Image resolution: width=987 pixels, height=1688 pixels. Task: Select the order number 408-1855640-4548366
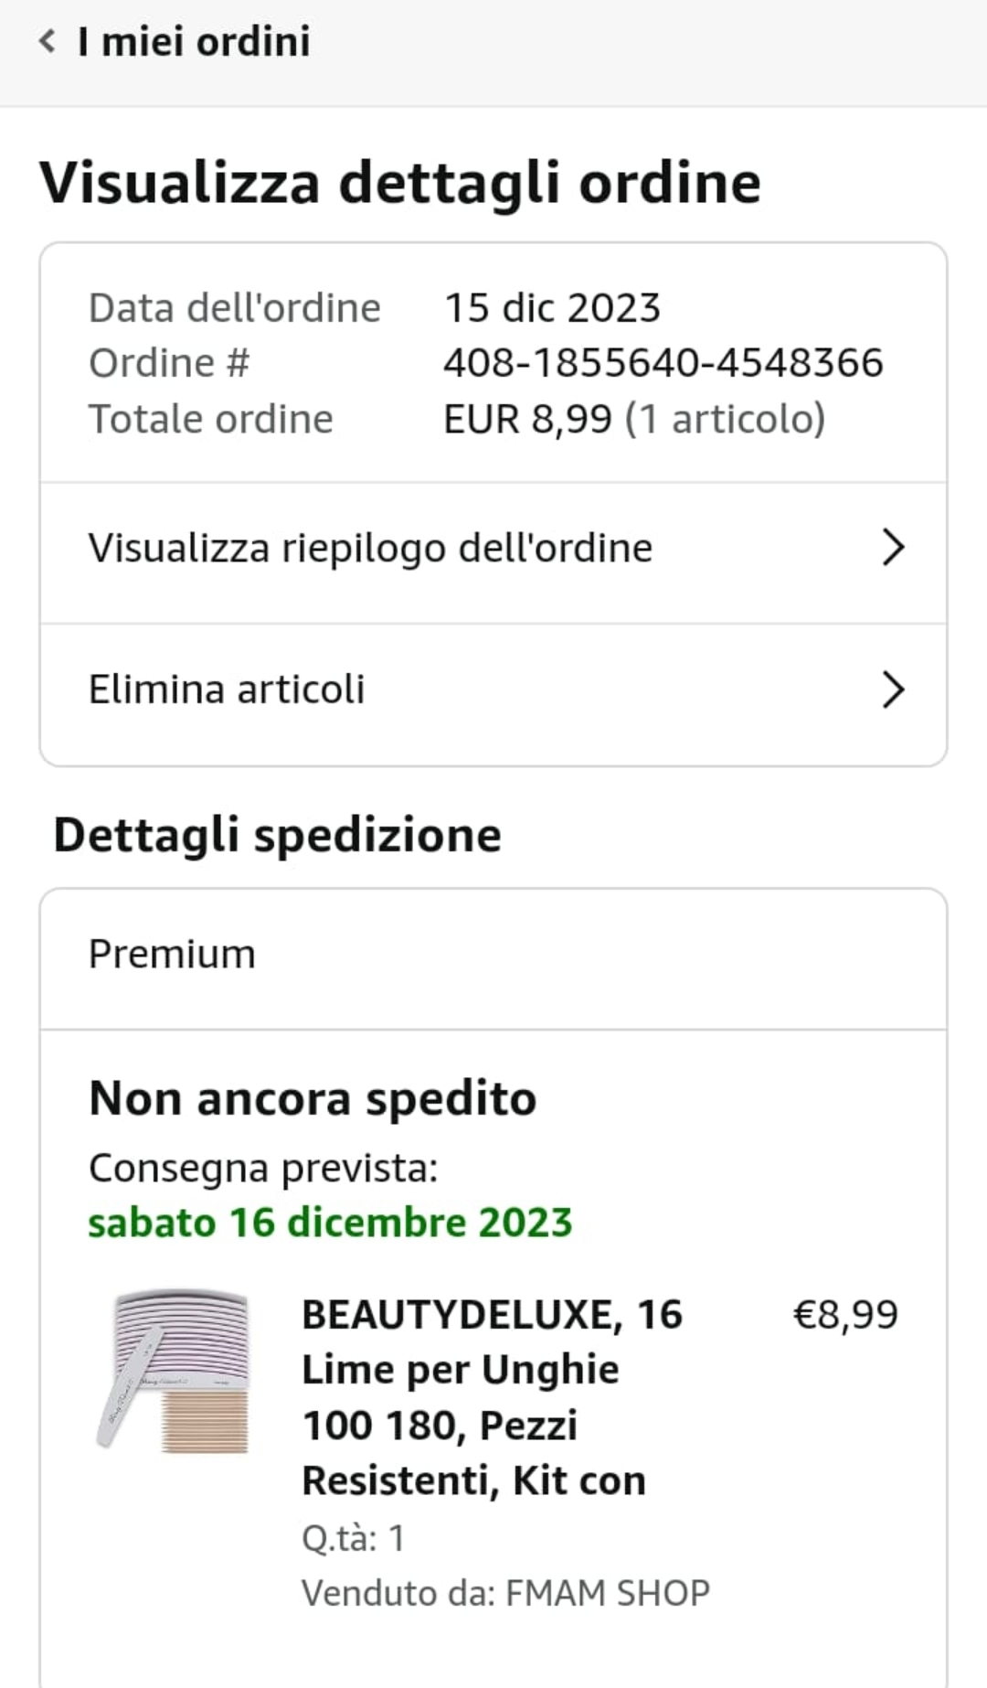663,363
